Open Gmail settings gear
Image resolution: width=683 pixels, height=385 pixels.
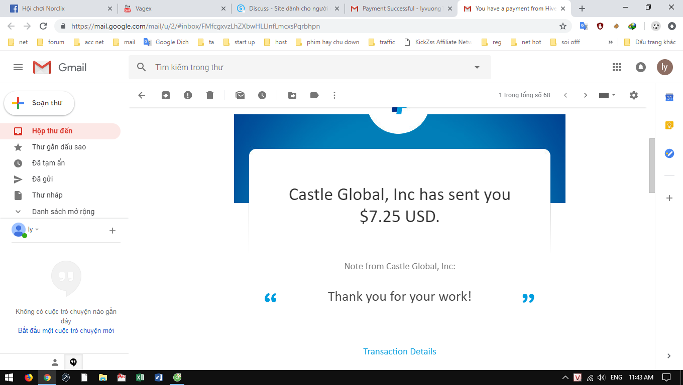point(634,95)
